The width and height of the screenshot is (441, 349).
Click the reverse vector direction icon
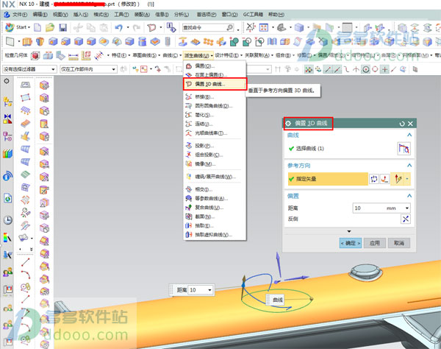click(x=374, y=178)
